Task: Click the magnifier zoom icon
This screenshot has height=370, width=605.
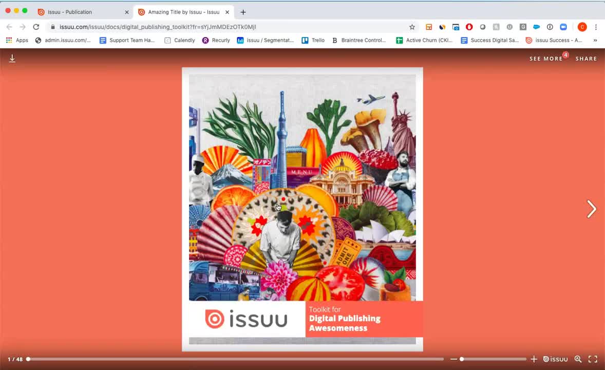Action: [578, 359]
